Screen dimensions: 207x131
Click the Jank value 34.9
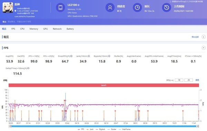click(x=83, y=61)
